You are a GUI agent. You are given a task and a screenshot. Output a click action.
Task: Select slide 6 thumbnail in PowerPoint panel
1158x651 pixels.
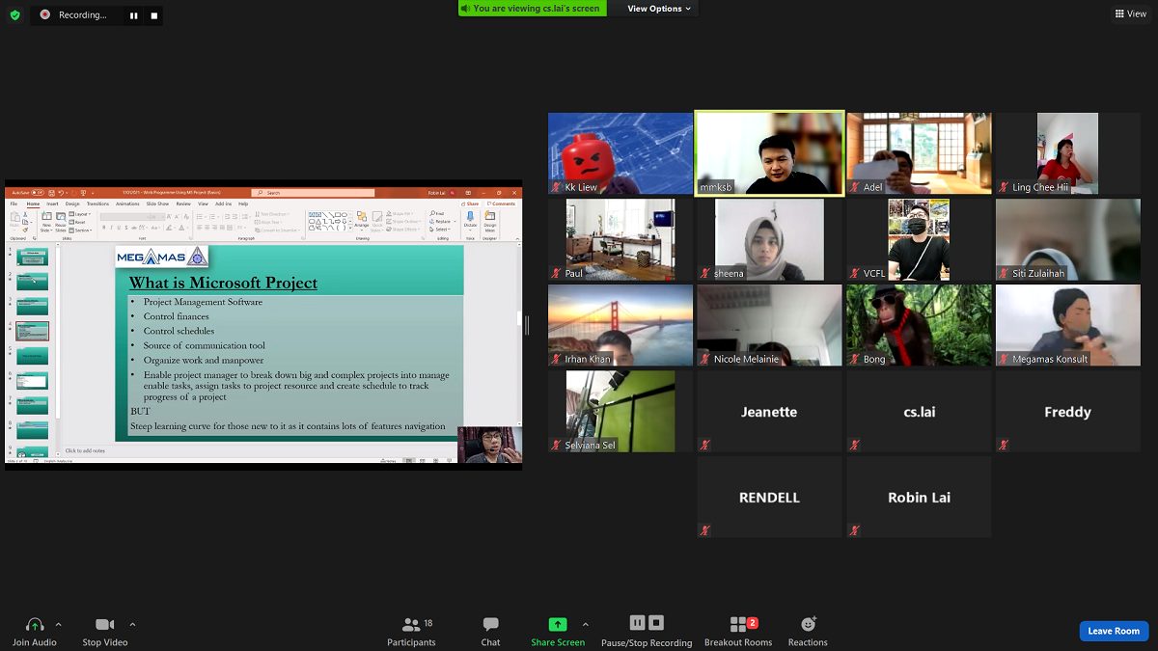32,381
